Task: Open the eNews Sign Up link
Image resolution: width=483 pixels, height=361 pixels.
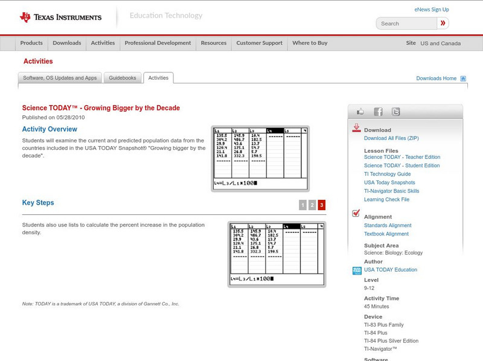Action: (432, 10)
